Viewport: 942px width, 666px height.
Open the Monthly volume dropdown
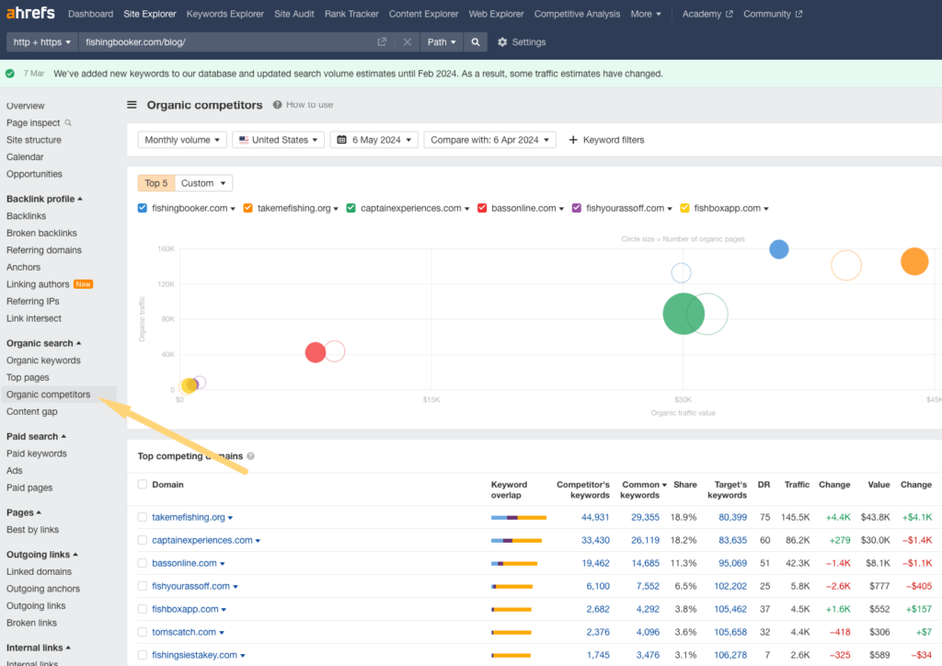point(182,140)
